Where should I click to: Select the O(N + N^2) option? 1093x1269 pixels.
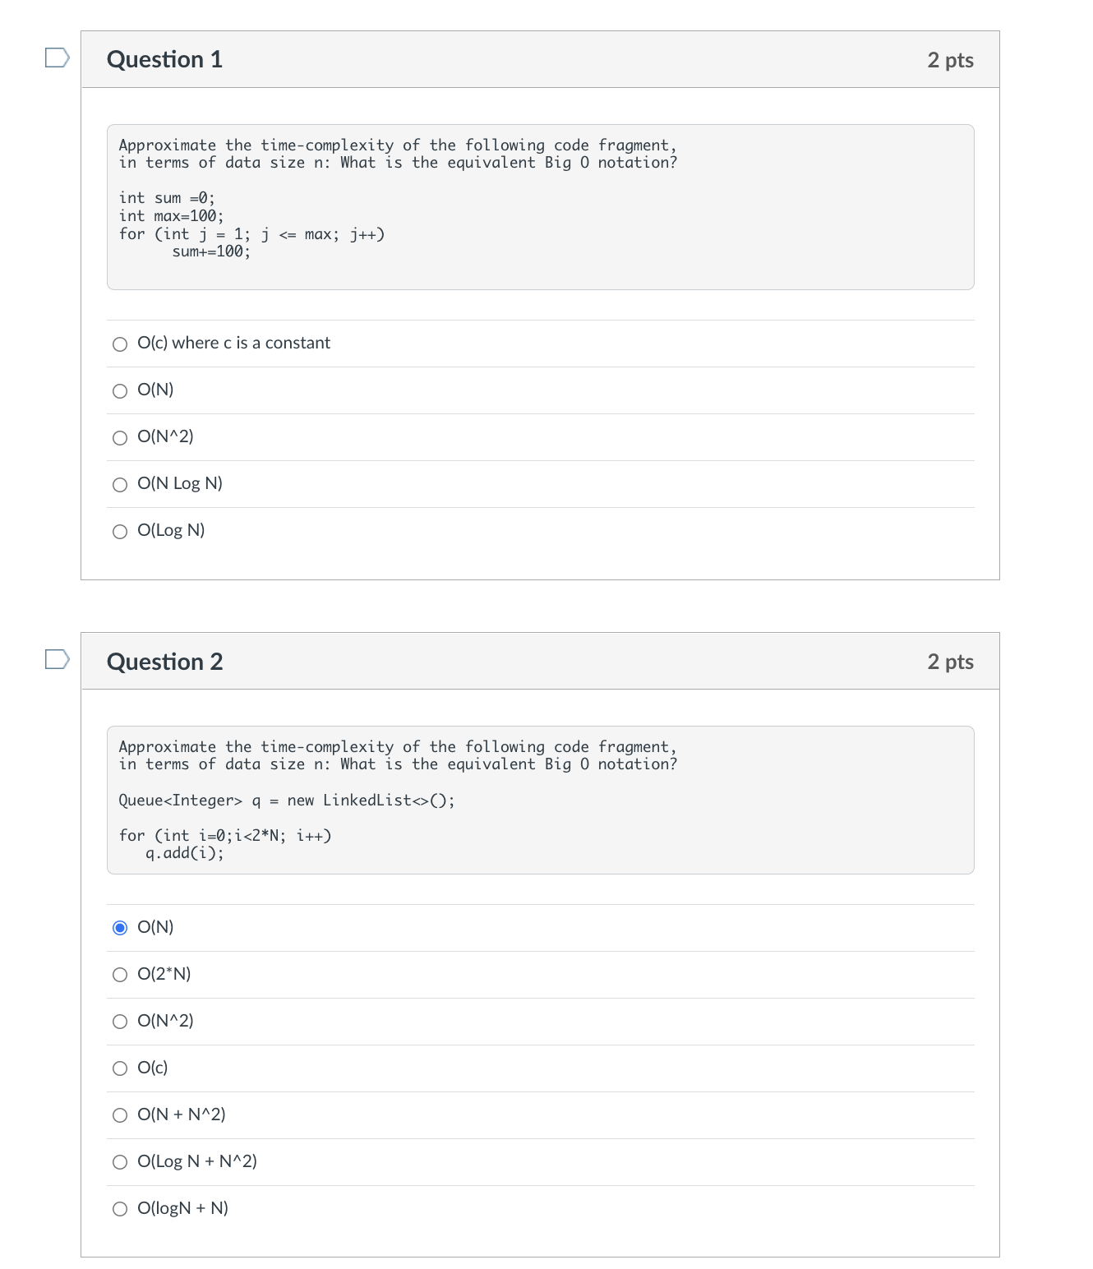(120, 1115)
